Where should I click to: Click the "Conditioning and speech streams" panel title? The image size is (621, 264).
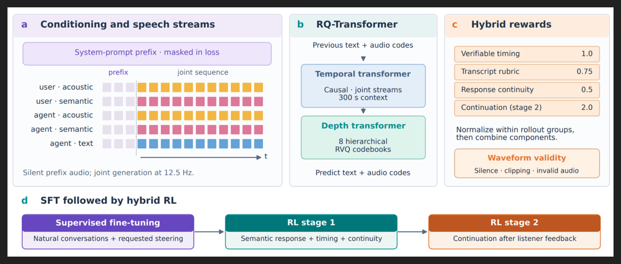128,24
